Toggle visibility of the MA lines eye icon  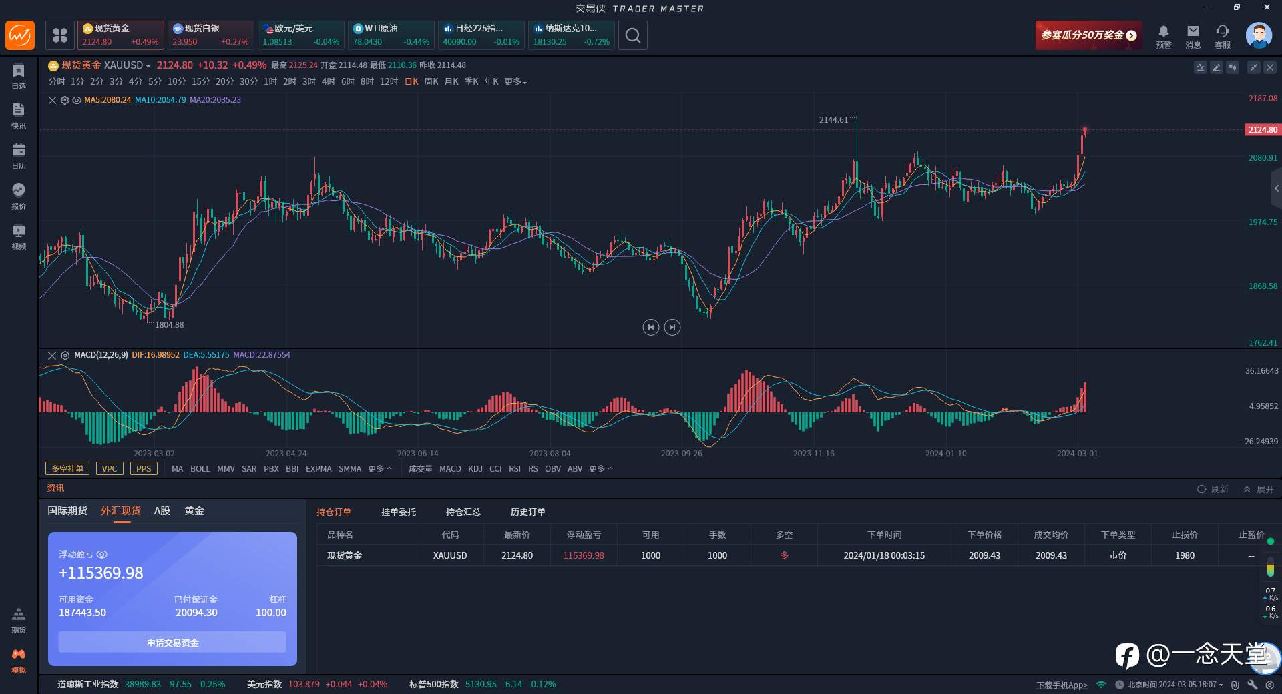click(x=77, y=100)
